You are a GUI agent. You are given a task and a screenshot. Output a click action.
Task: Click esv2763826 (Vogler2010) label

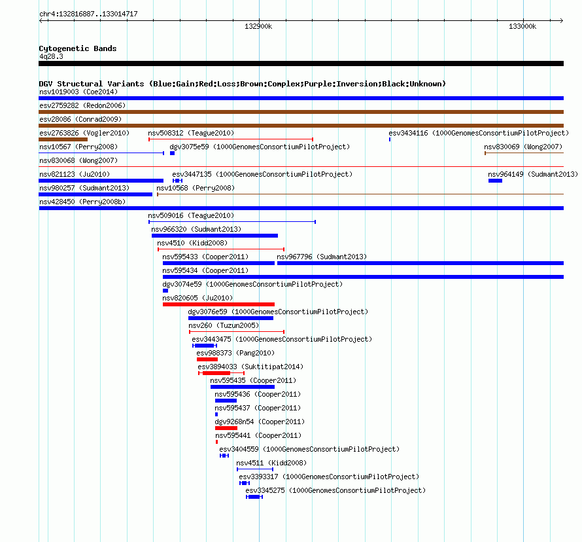click(x=84, y=133)
